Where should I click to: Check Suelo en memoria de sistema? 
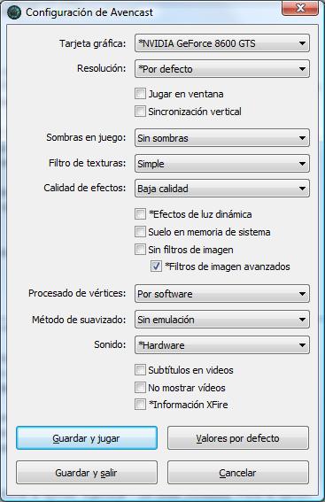(140, 232)
